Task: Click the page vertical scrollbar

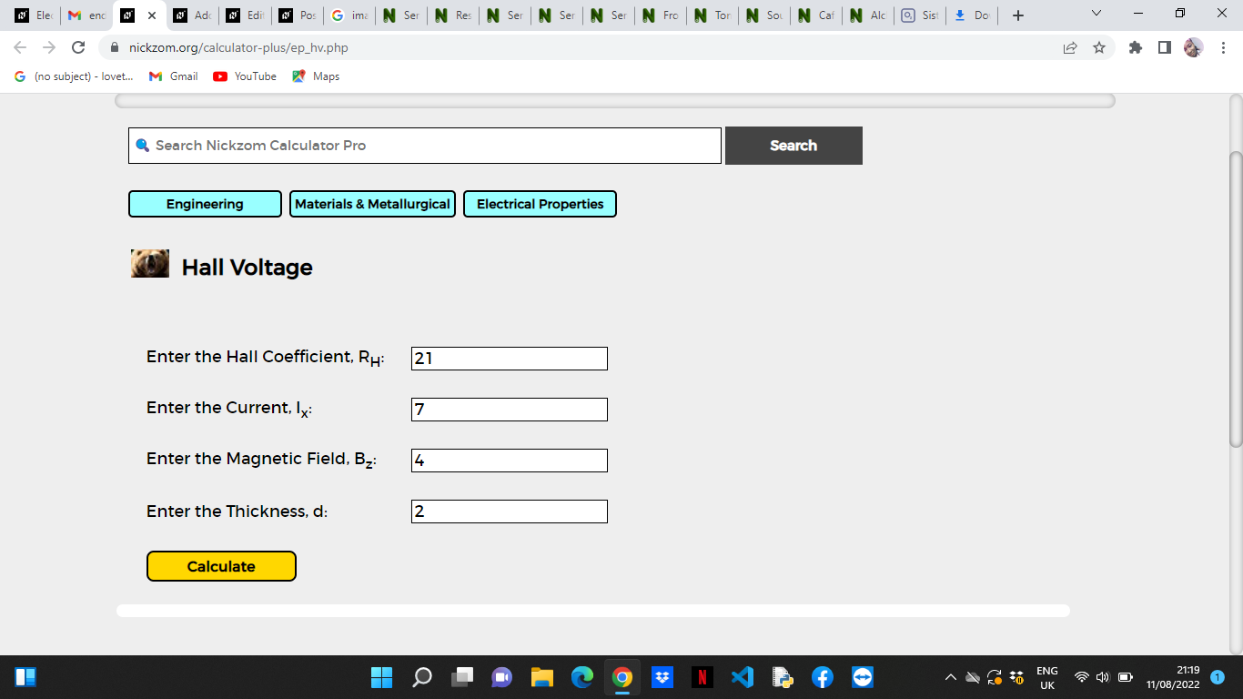Action: click(x=1236, y=300)
